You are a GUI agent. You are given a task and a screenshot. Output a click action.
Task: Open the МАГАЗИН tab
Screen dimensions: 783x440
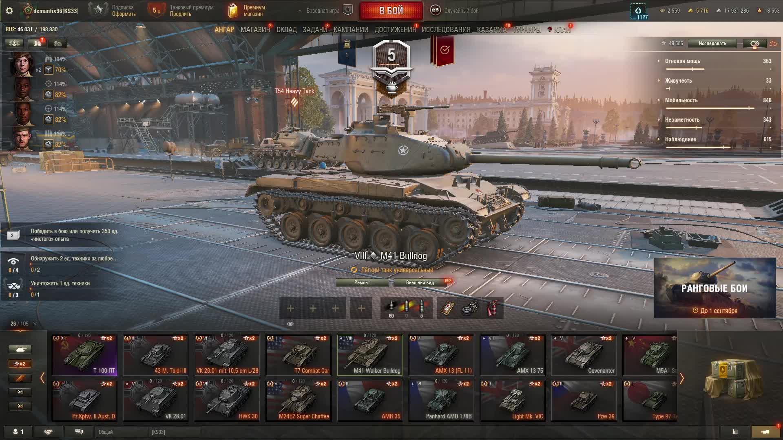255,30
